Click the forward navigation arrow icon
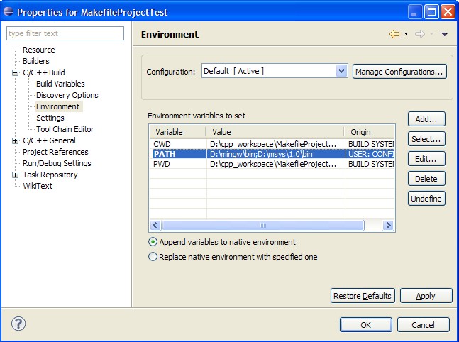This screenshot has height=342, width=459. coord(419,34)
